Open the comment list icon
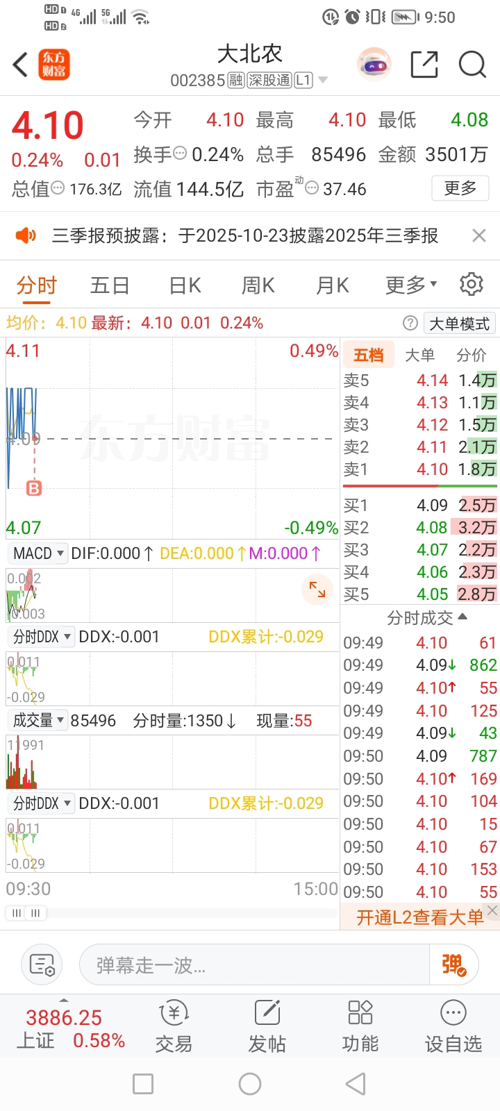This screenshot has height=1111, width=500. [42, 964]
